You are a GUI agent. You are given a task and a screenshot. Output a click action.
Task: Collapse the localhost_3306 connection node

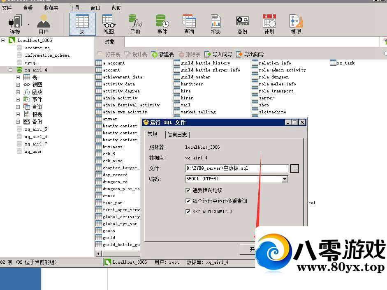(3, 40)
